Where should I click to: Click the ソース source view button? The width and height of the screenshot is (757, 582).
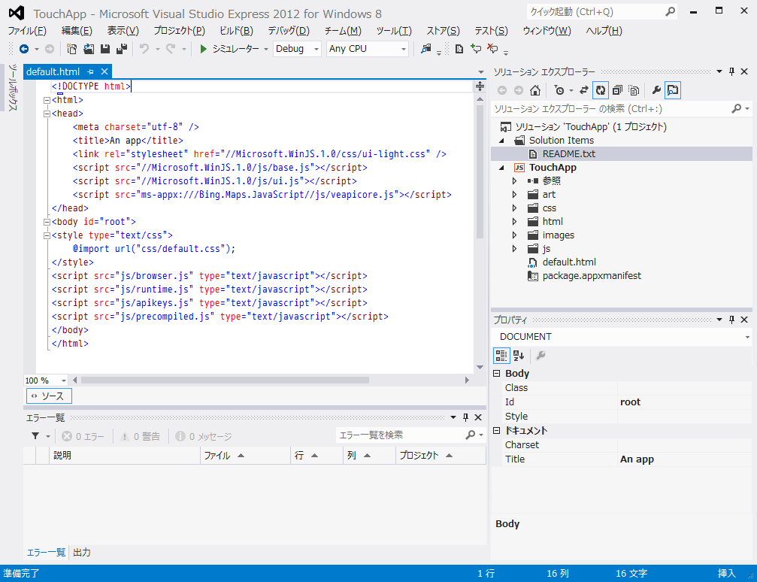49,396
